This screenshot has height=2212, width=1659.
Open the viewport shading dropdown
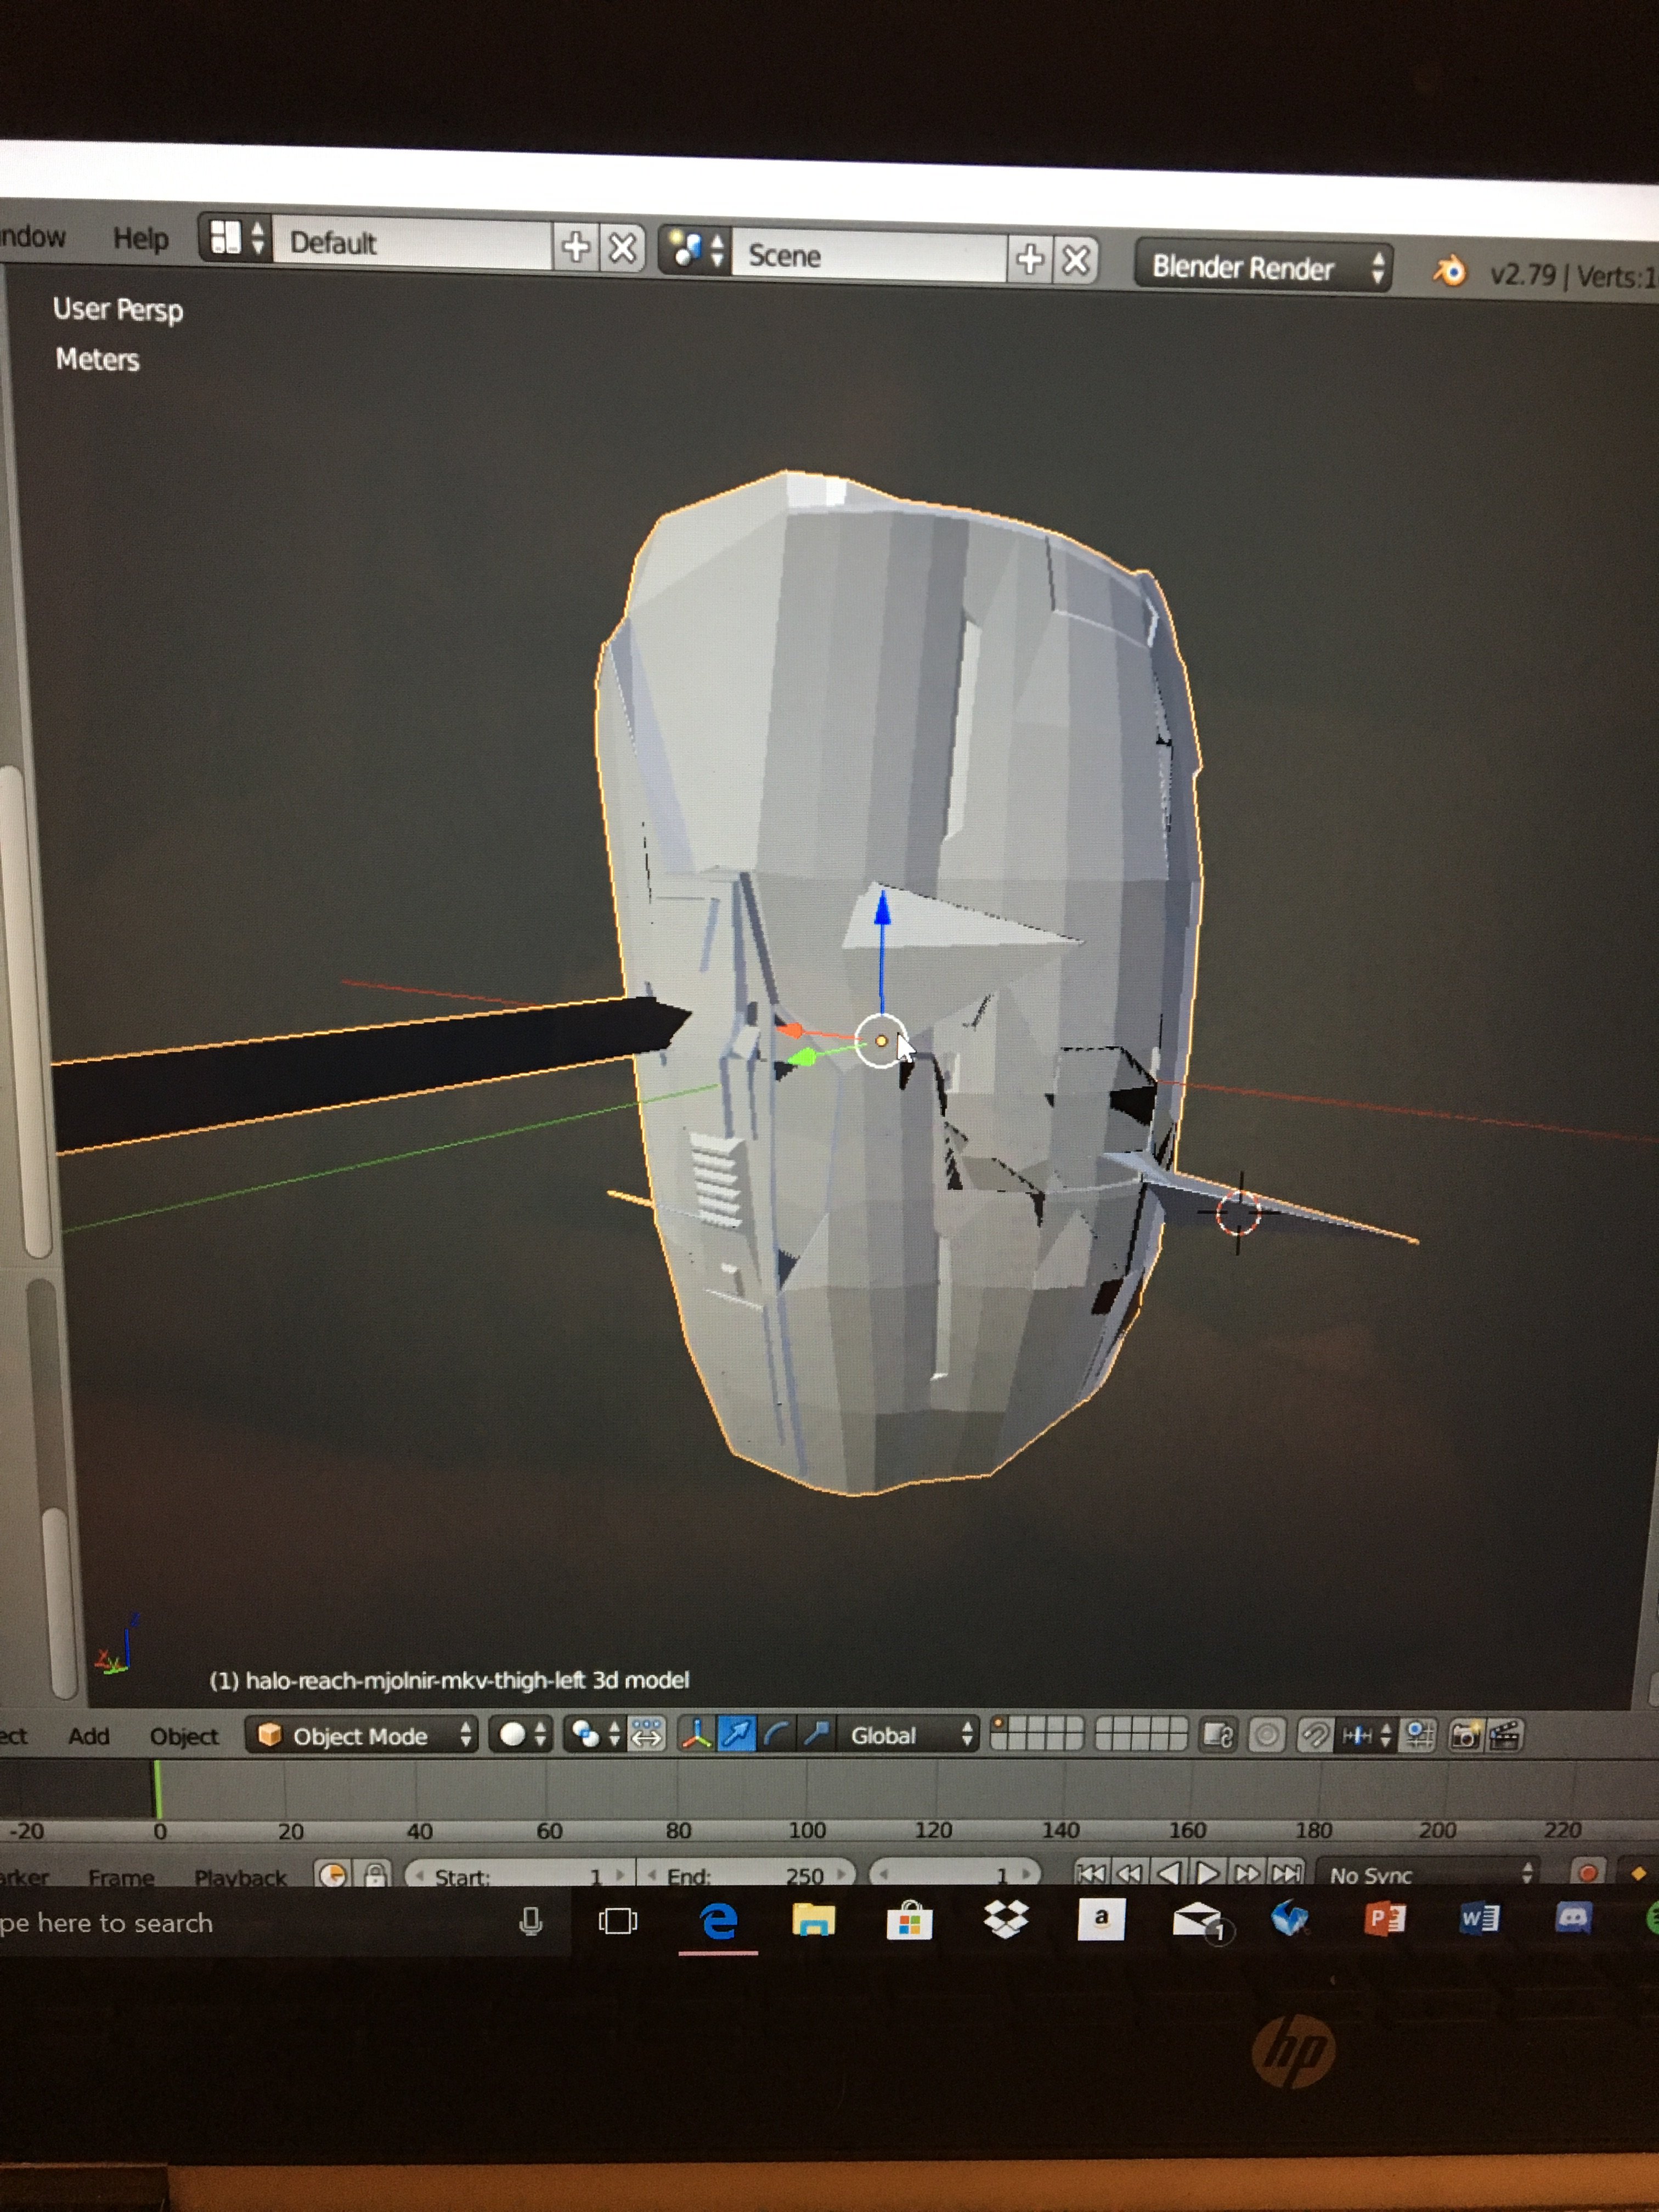click(x=521, y=1734)
